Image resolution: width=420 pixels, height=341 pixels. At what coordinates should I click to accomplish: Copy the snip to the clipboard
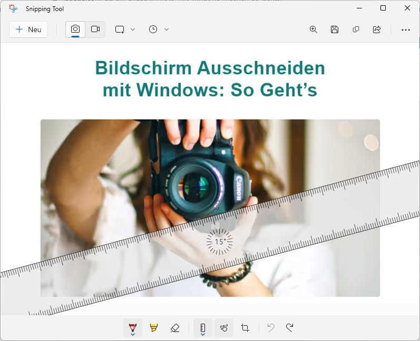[356, 29]
